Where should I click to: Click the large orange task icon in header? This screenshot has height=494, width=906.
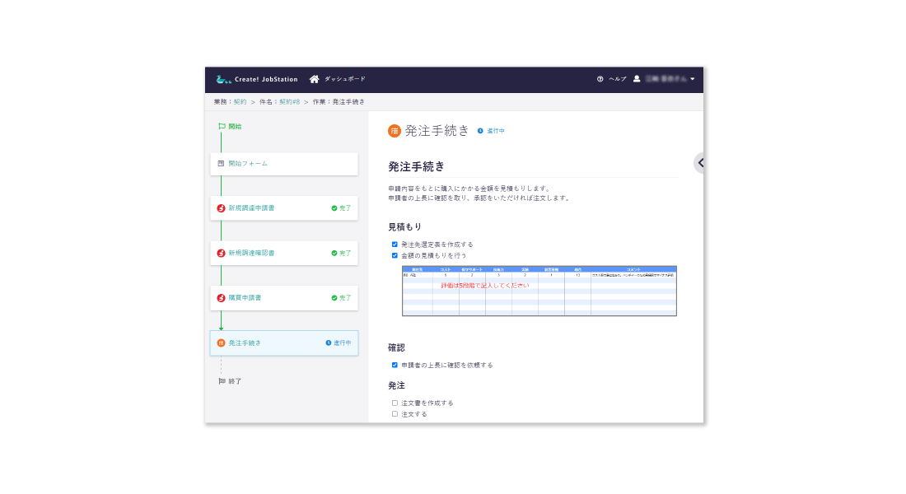394,131
